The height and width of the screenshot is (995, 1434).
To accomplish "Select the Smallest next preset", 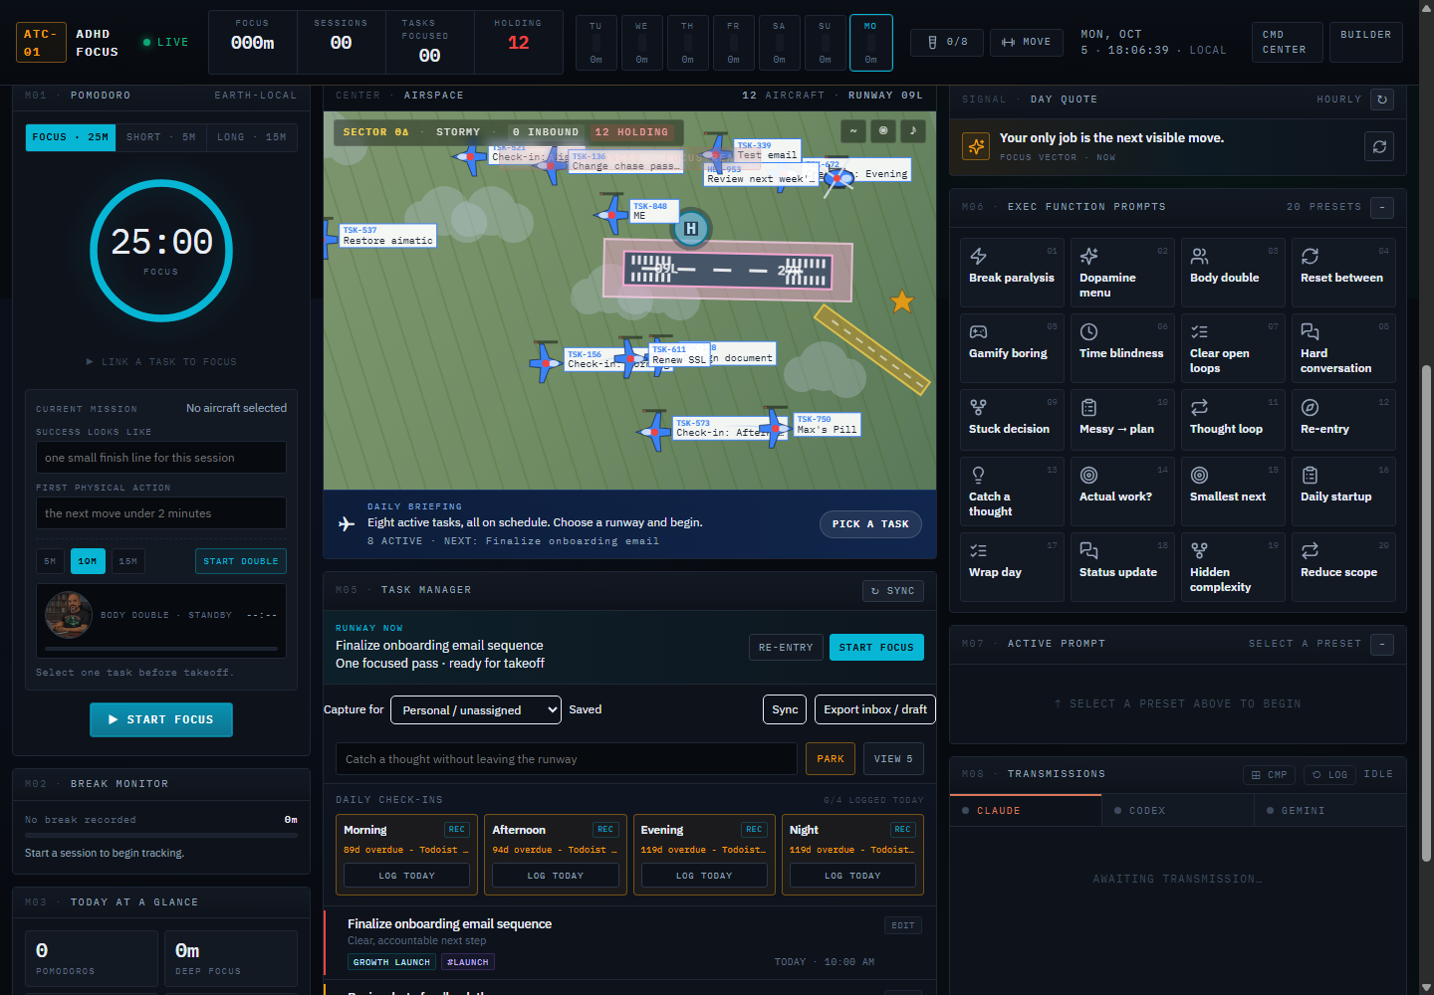I will (1233, 492).
